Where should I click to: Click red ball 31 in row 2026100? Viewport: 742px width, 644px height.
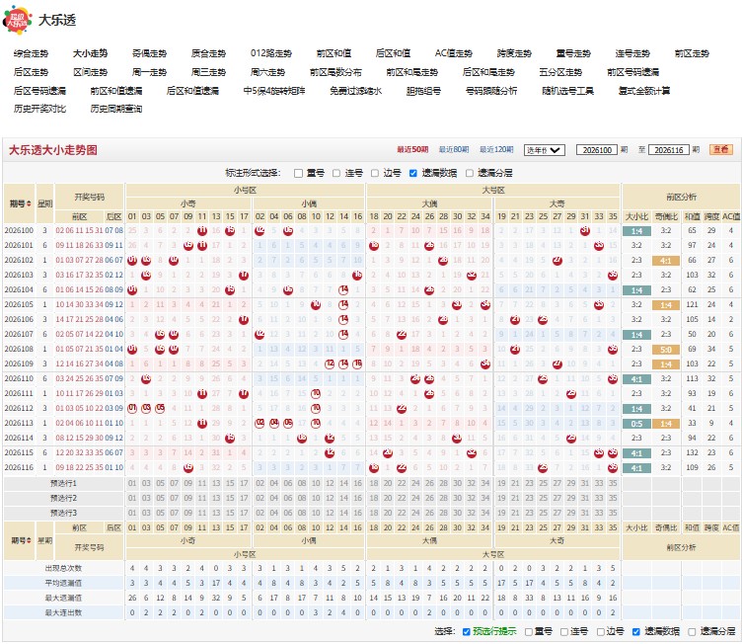pyautogui.click(x=585, y=231)
